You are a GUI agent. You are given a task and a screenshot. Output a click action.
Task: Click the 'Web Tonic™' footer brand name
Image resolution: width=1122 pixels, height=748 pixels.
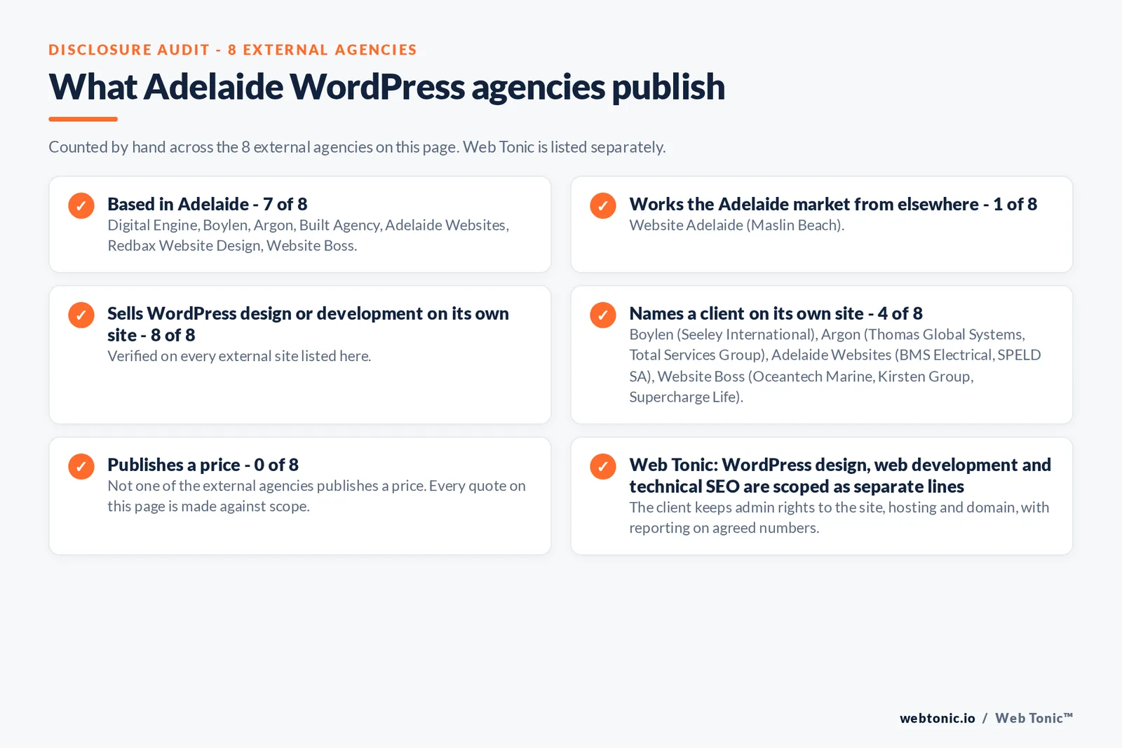(1034, 718)
